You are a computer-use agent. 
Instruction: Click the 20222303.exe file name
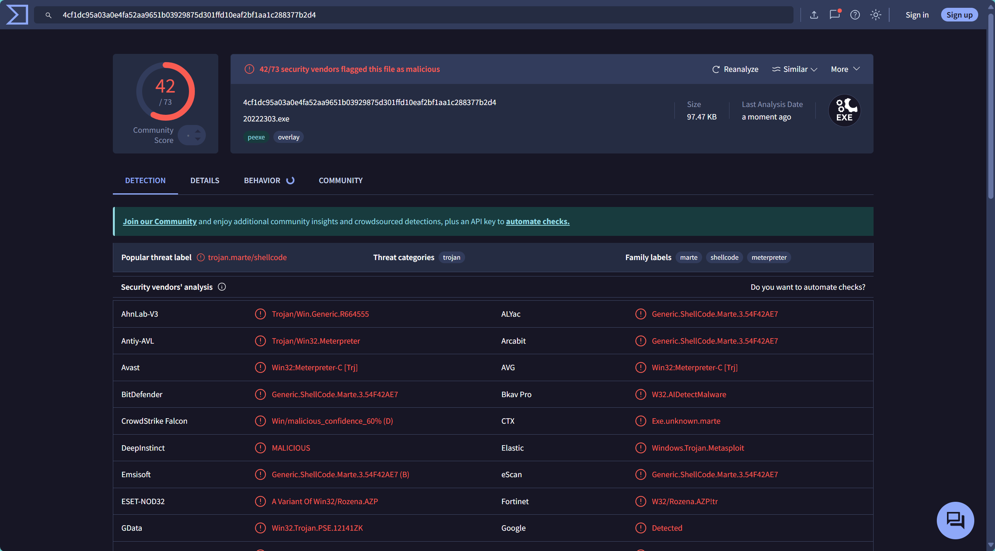point(266,119)
